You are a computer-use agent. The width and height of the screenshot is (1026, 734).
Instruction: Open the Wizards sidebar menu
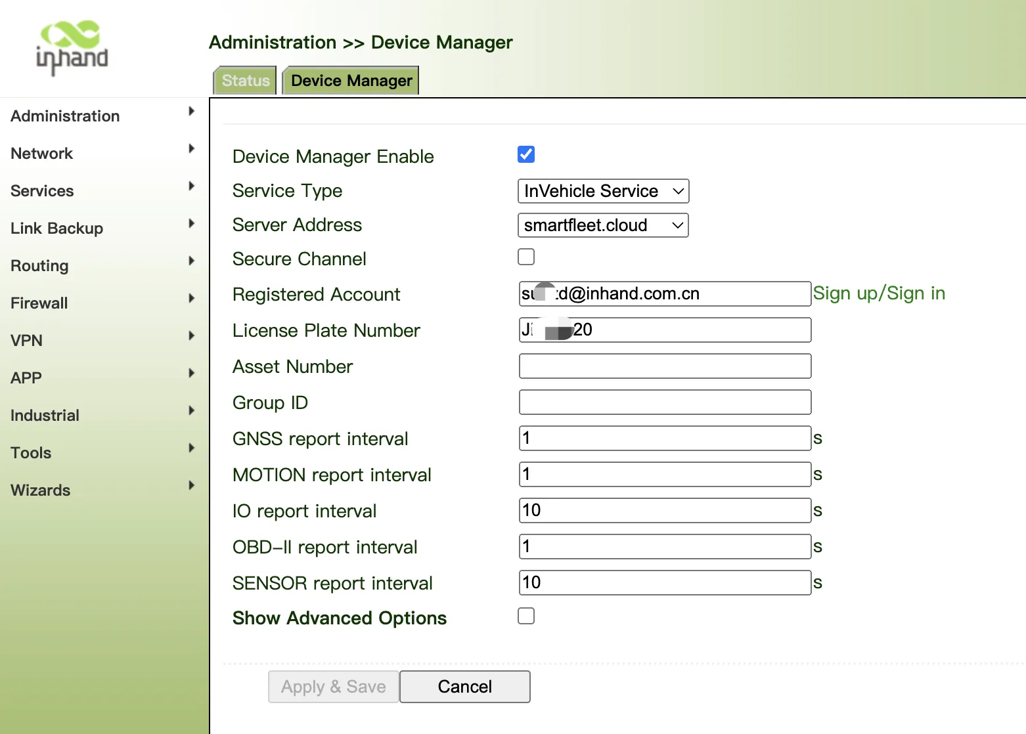tap(41, 490)
